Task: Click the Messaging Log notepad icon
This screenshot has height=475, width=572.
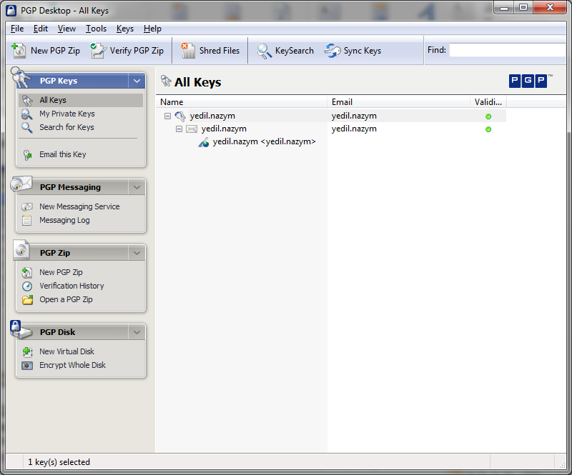Action: (26, 220)
